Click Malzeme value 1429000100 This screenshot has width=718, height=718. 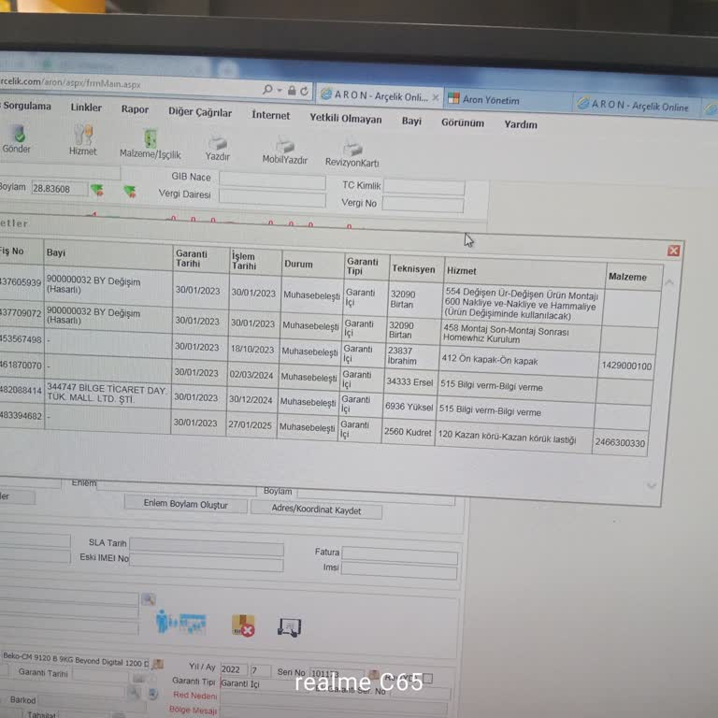pos(626,366)
